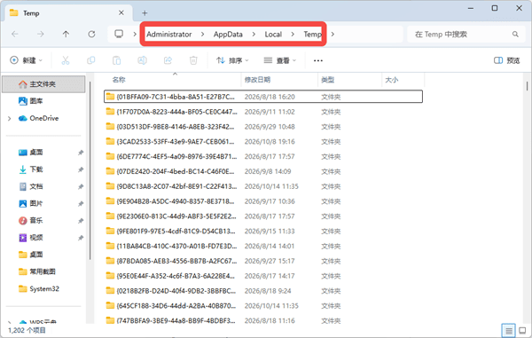Switch to large icons view in status bar

(x=522, y=331)
